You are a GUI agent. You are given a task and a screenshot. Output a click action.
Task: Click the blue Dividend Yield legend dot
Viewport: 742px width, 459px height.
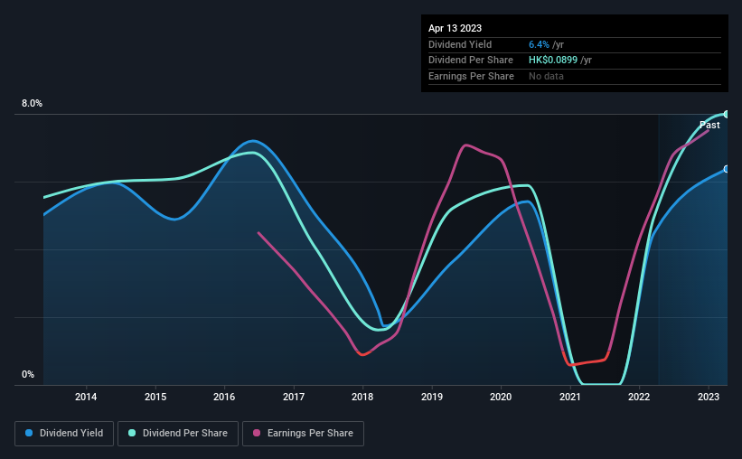(x=29, y=433)
